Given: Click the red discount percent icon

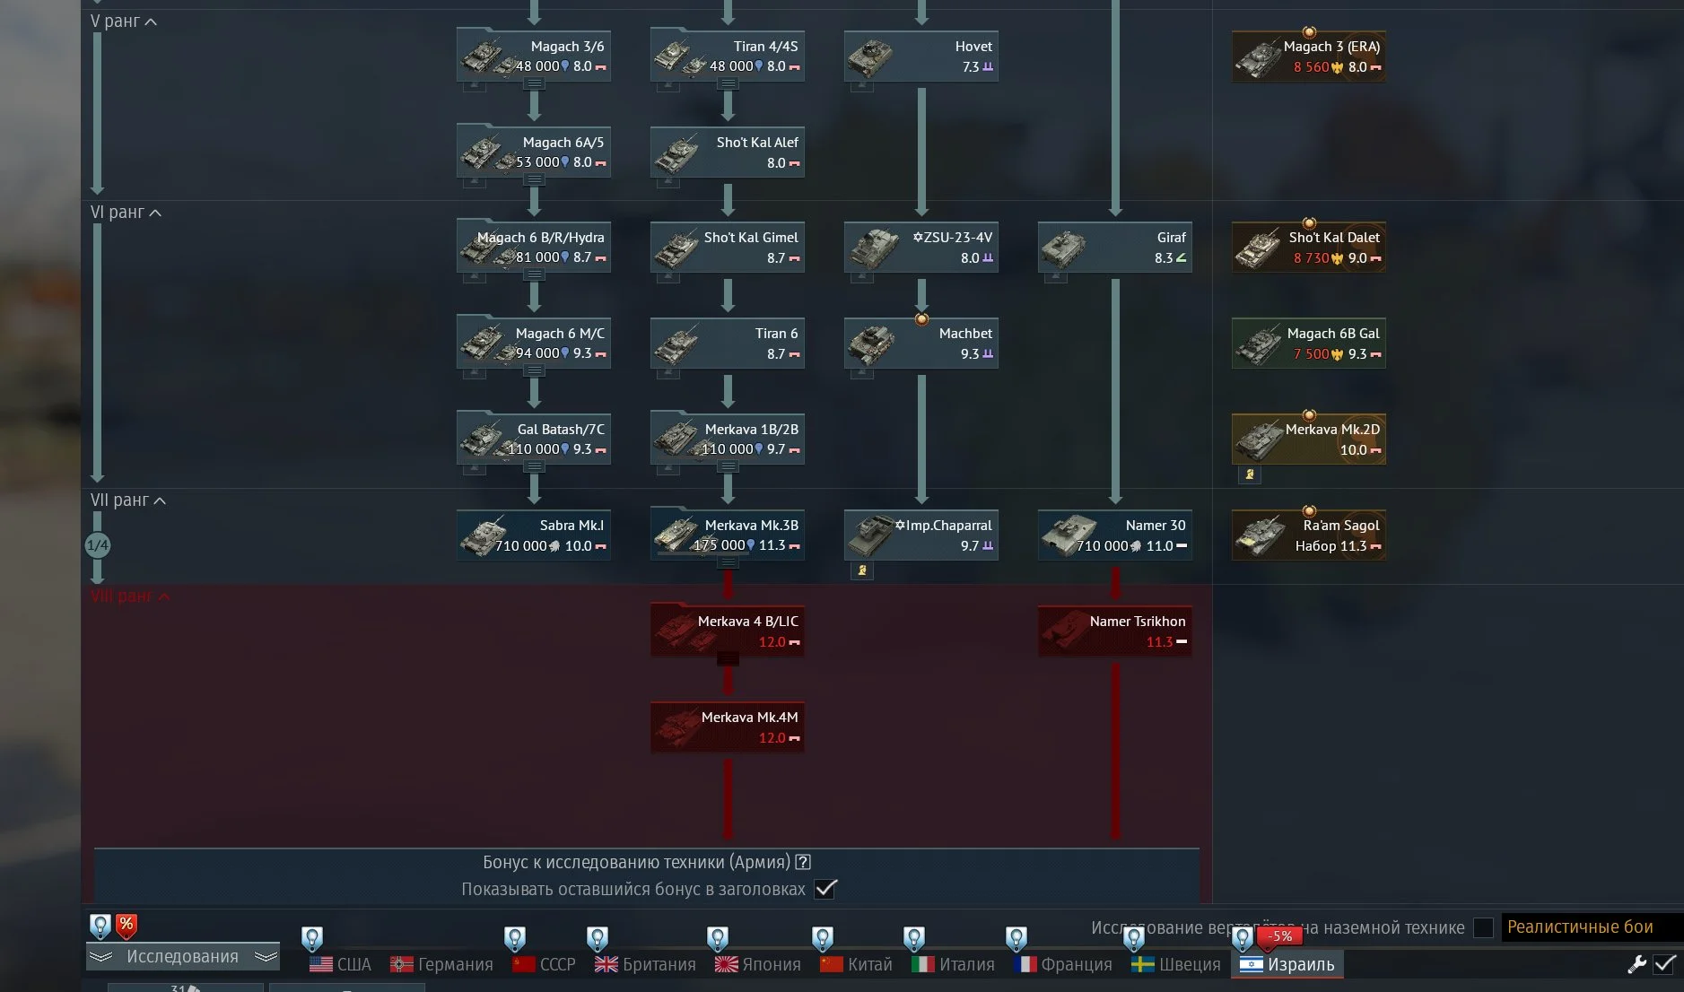Looking at the screenshot, I should [x=127, y=925].
